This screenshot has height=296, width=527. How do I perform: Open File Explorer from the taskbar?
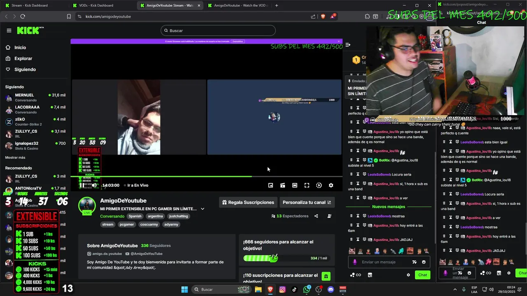tap(258, 289)
